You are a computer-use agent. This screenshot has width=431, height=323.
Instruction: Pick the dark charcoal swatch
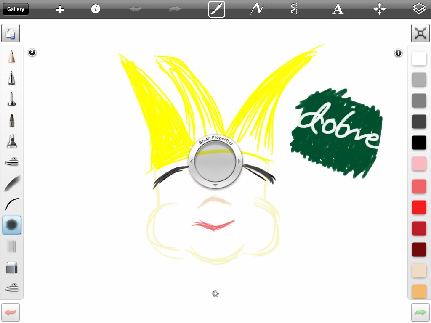419,122
